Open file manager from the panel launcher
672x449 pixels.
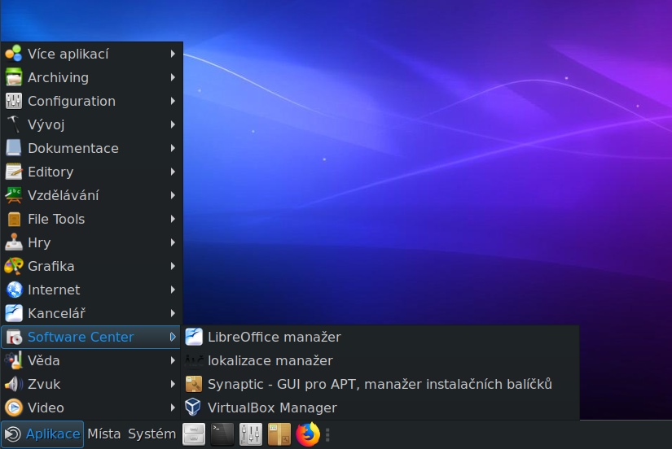(x=194, y=434)
